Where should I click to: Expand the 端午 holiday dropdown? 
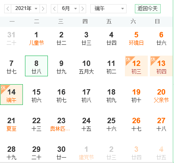coord(108,9)
